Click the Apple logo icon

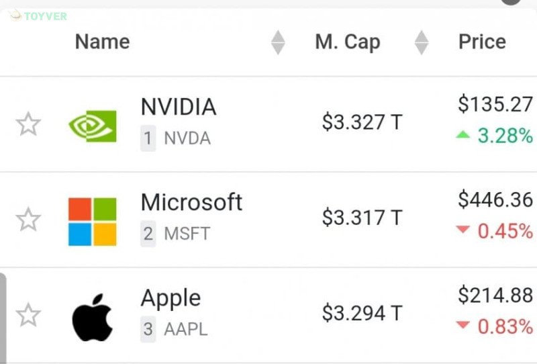point(92,316)
